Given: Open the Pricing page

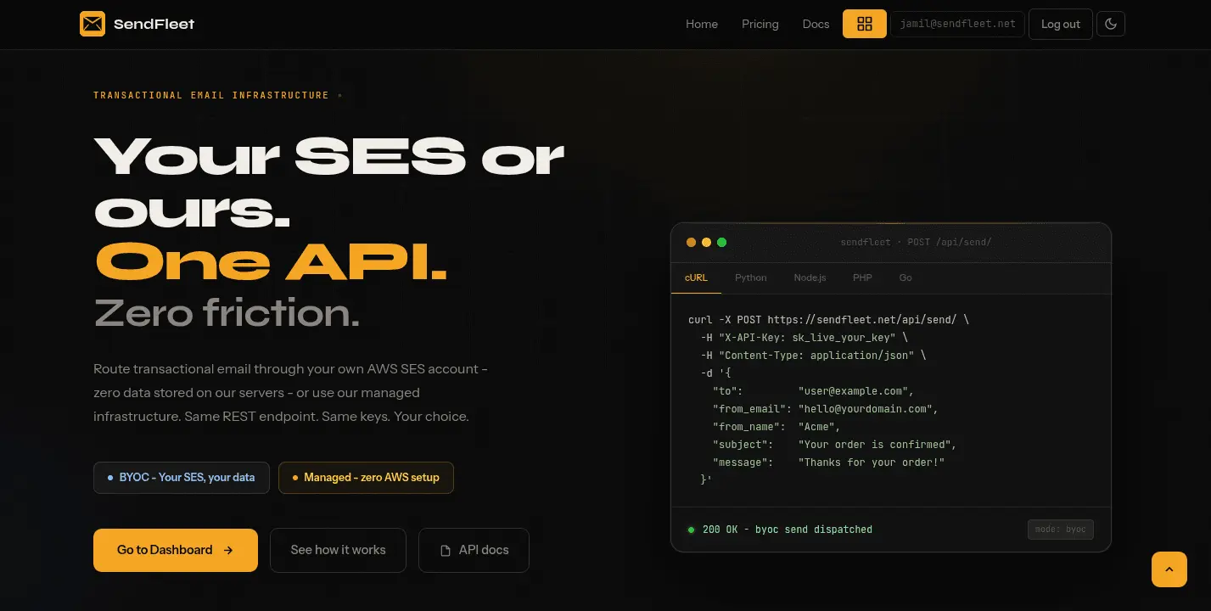Looking at the screenshot, I should 760,24.
